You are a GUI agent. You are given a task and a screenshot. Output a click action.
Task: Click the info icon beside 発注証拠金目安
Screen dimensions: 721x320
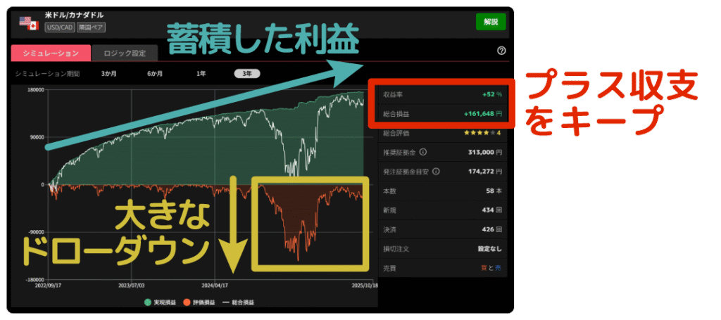click(x=436, y=171)
